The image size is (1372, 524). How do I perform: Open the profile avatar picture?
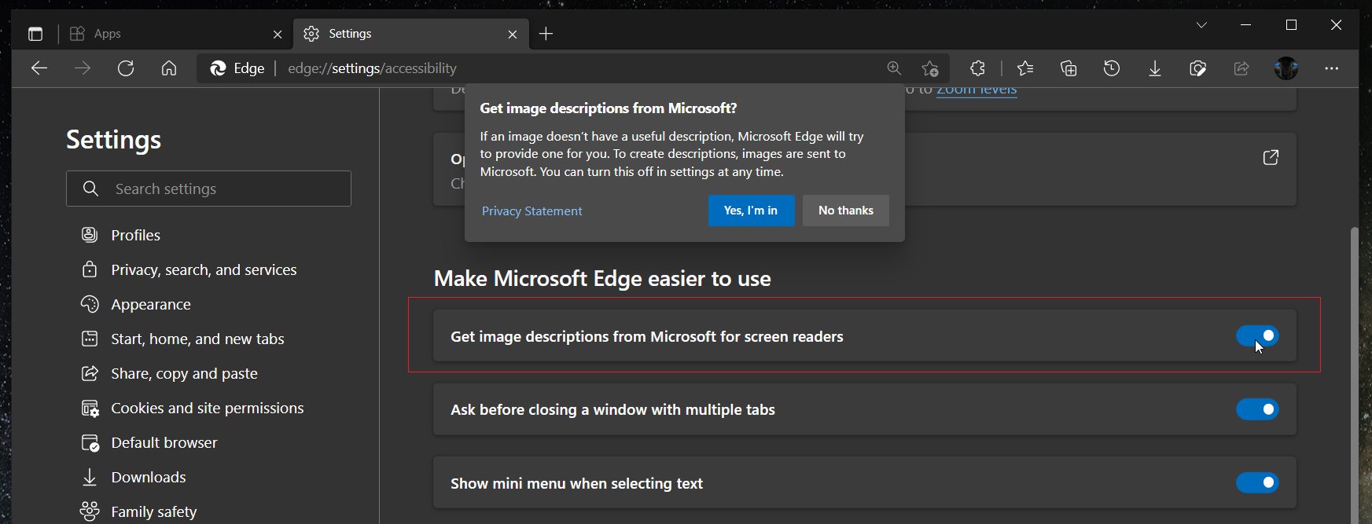(x=1286, y=68)
